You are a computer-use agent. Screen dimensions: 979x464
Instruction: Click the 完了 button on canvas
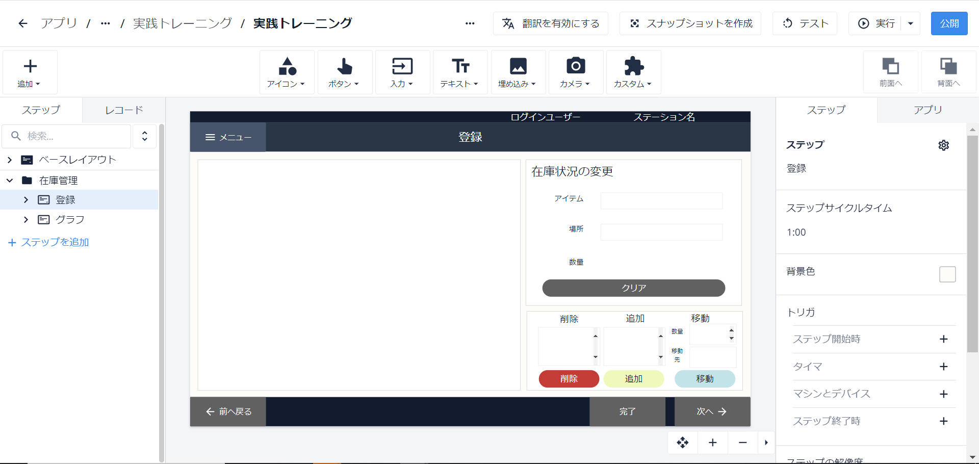[628, 411]
